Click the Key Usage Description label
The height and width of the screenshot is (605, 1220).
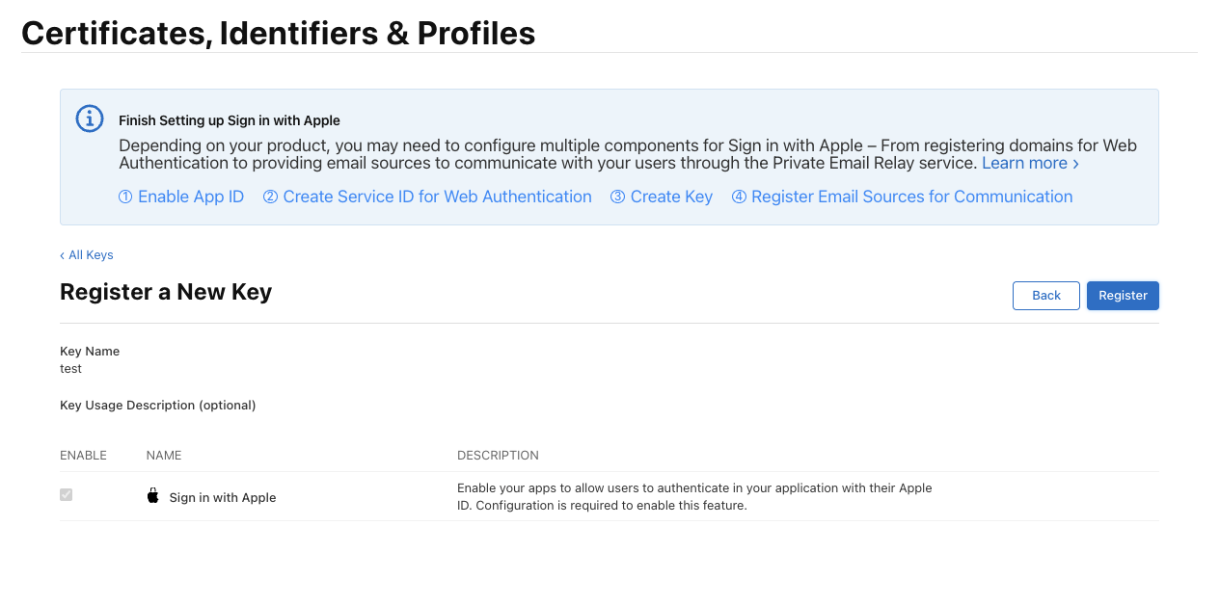click(157, 406)
